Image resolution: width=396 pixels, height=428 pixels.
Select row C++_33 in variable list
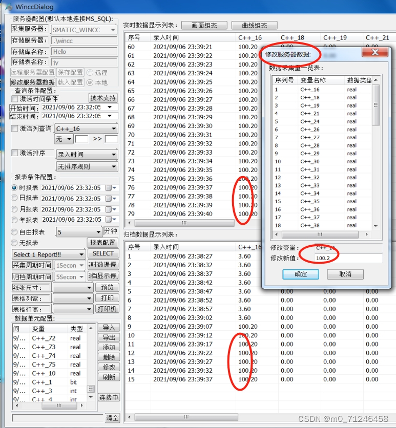coord(322,185)
